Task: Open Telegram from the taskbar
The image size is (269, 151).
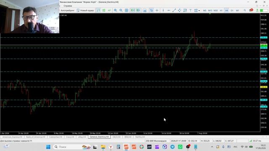Action: tap(172, 147)
